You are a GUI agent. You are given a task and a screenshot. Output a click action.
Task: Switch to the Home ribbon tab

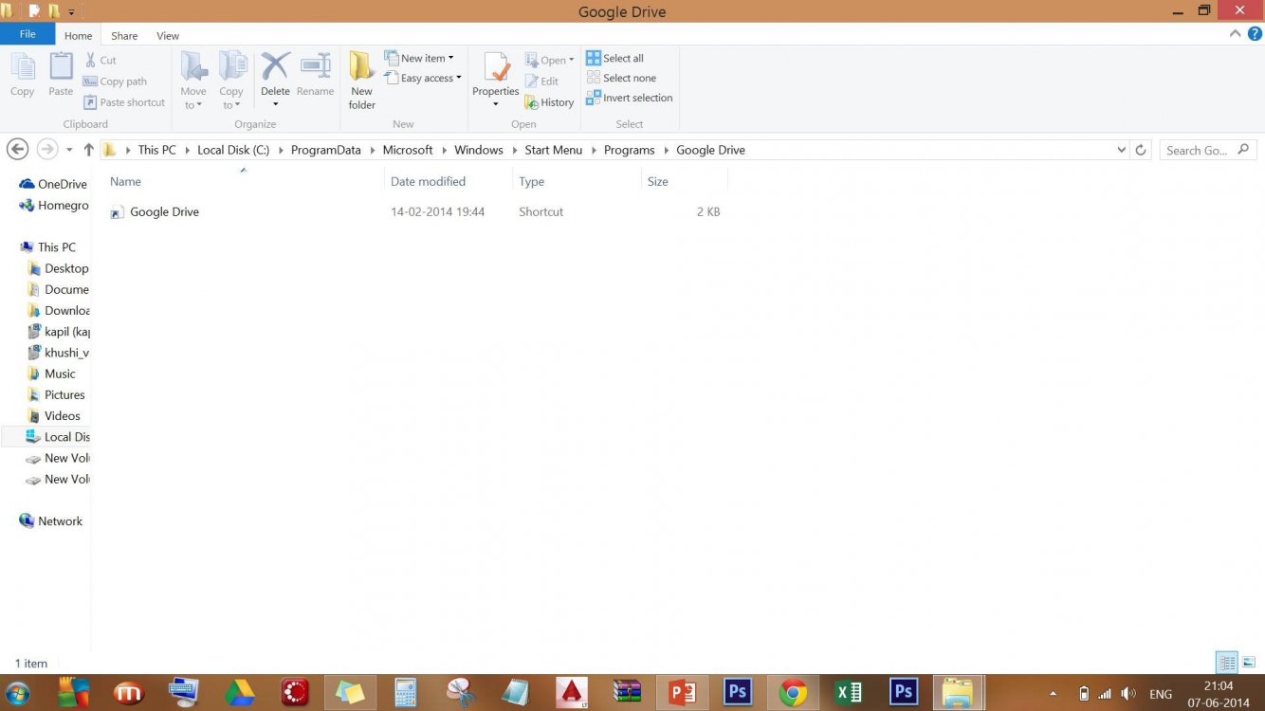[78, 36]
